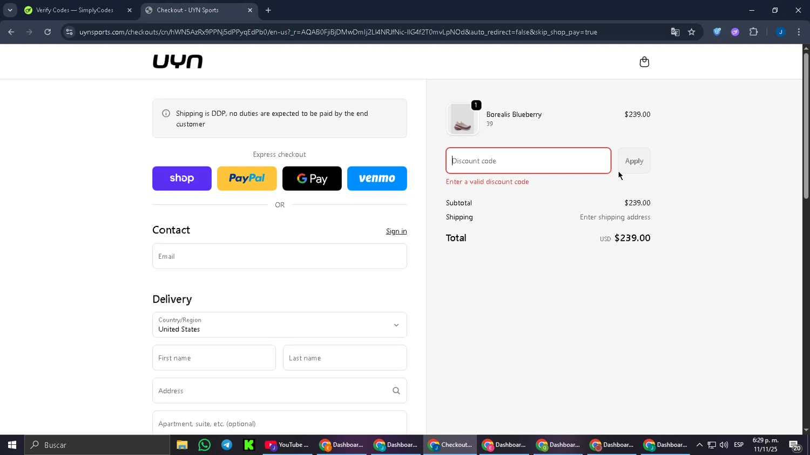Reload the checkout page
Image resolution: width=810 pixels, height=455 pixels.
[48, 32]
